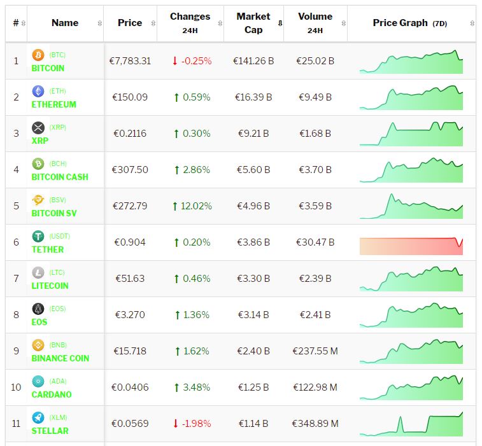The image size is (482, 446).
Task: Click the Litecoin silver coin icon
Action: click(38, 273)
